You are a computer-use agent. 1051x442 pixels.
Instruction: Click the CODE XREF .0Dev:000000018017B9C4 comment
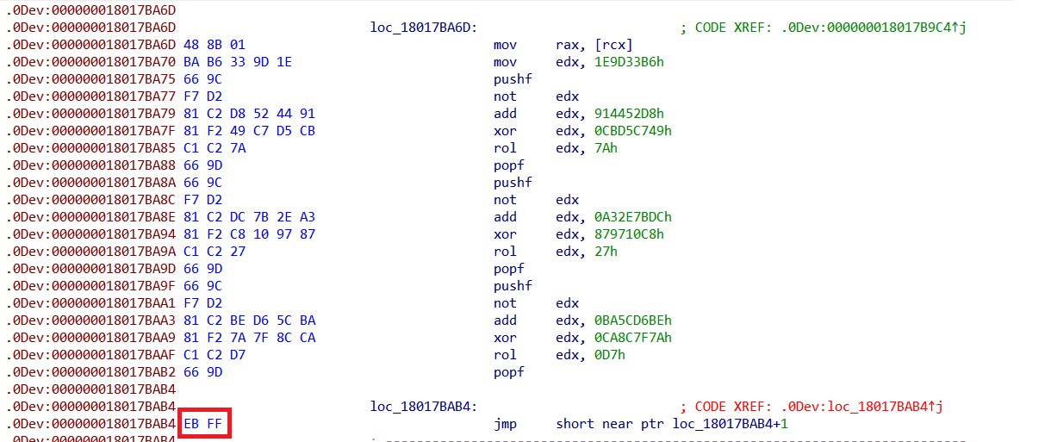(x=824, y=28)
